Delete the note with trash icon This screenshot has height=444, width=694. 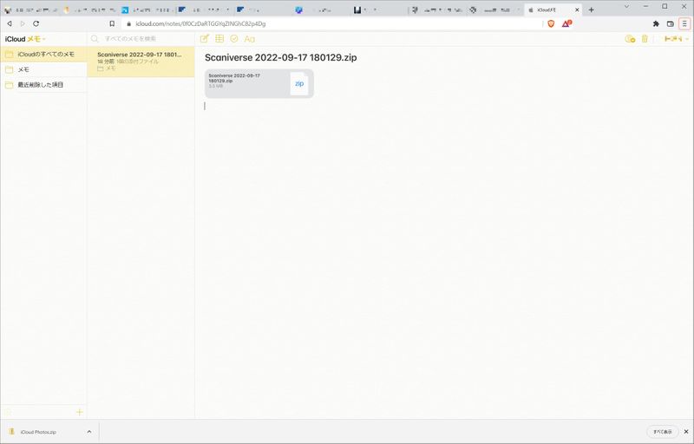(645, 39)
